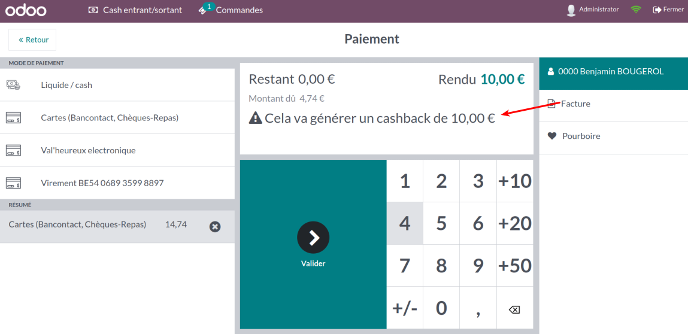Toggle the +/- sign key
The height and width of the screenshot is (334, 688).
405,308
